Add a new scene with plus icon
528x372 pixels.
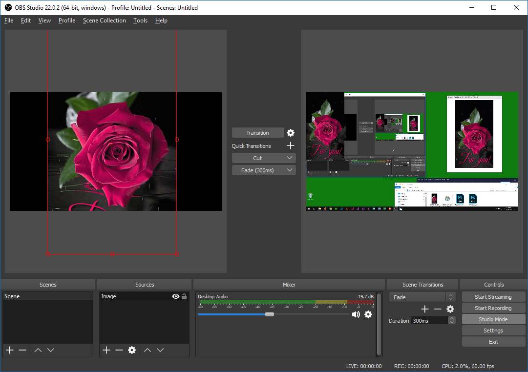(9, 350)
